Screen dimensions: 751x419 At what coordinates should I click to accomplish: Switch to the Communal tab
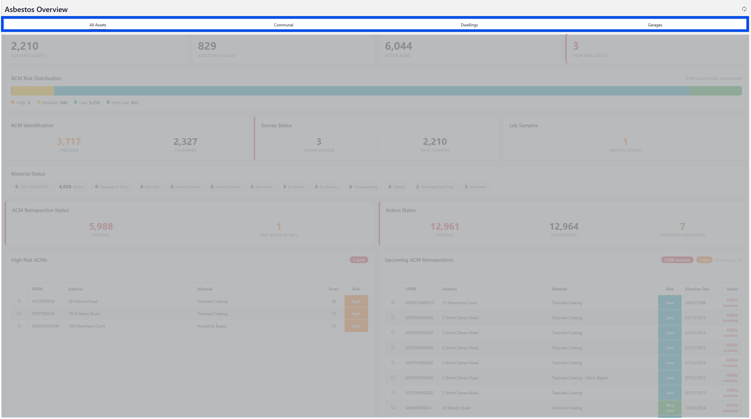[x=283, y=25]
